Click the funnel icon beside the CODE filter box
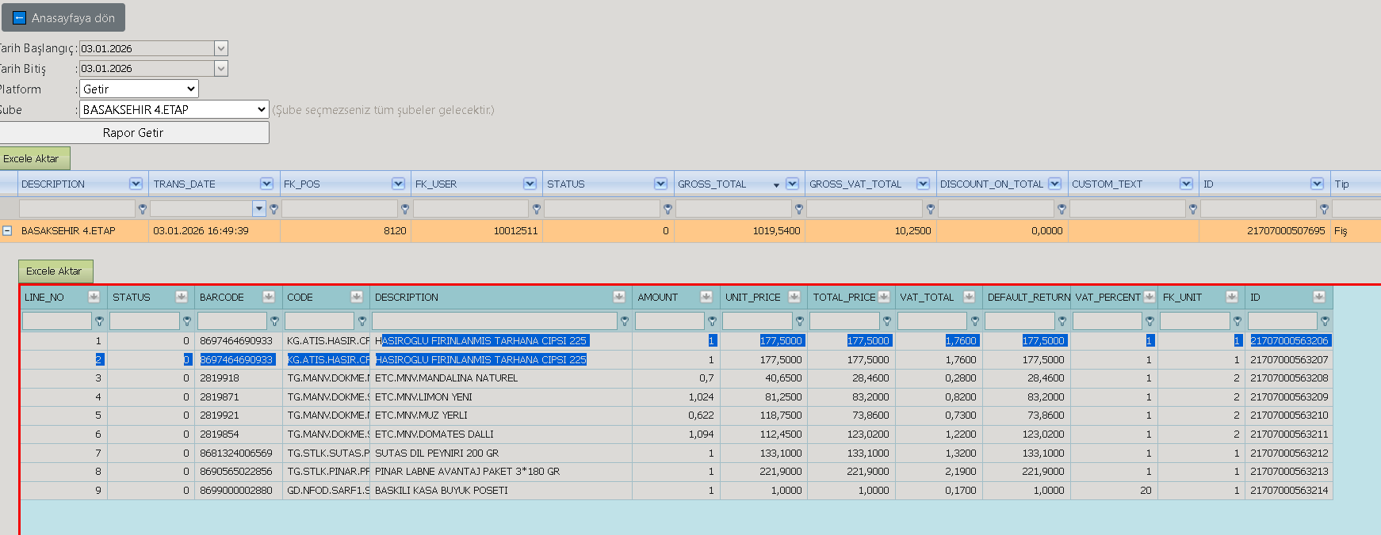 click(362, 321)
